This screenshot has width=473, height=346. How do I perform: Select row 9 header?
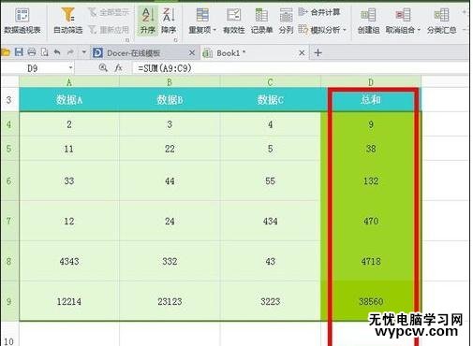(9, 301)
